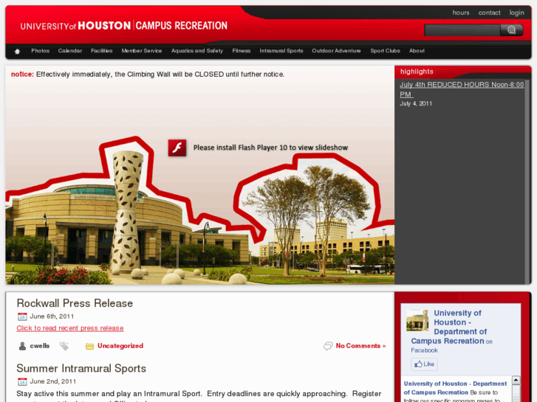Screen dimensions: 537x402
Task: Click the author icon next to cwells
Action: point(22,346)
